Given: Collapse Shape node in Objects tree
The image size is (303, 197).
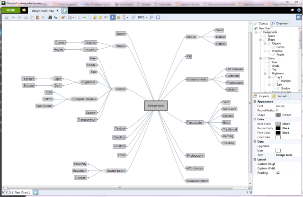Looking at the screenshot, I should point(260,40).
